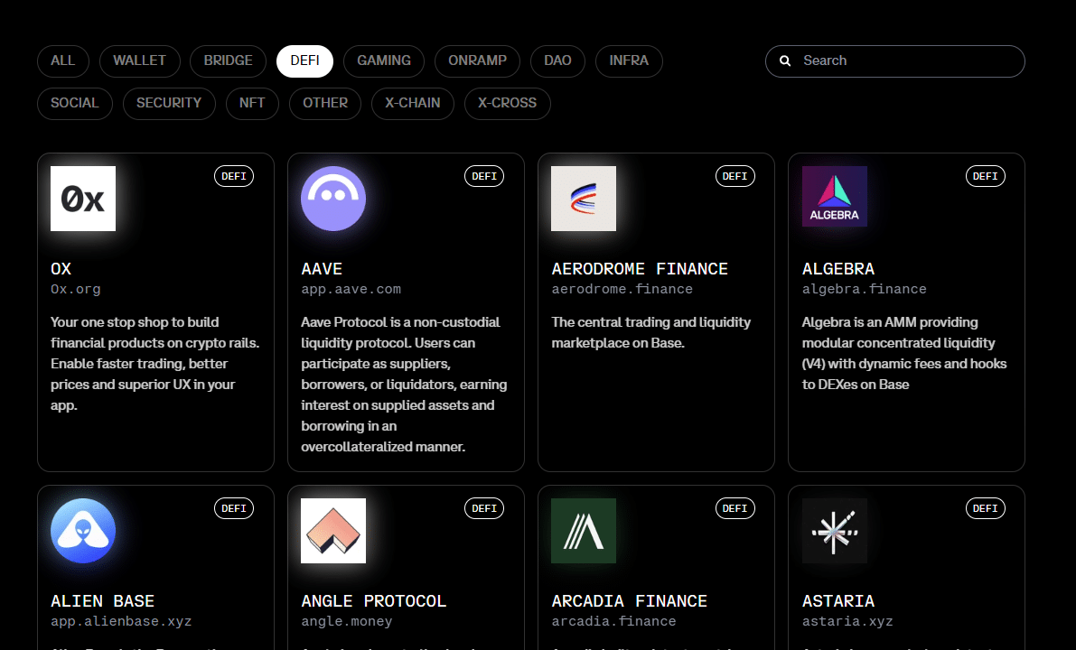Select the GAMING filter tab
The width and height of the screenshot is (1076, 650).
click(383, 60)
